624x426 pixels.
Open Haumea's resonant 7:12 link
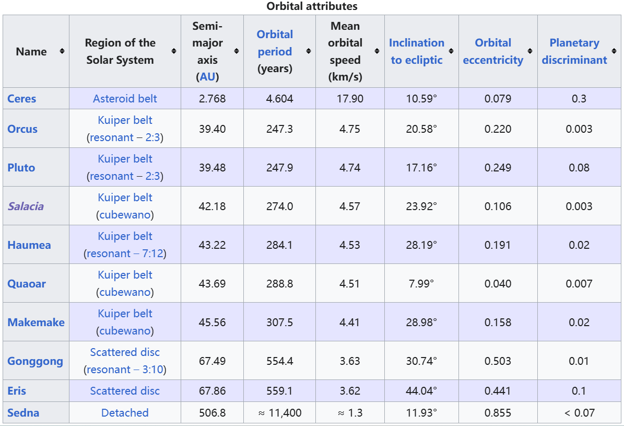click(125, 254)
